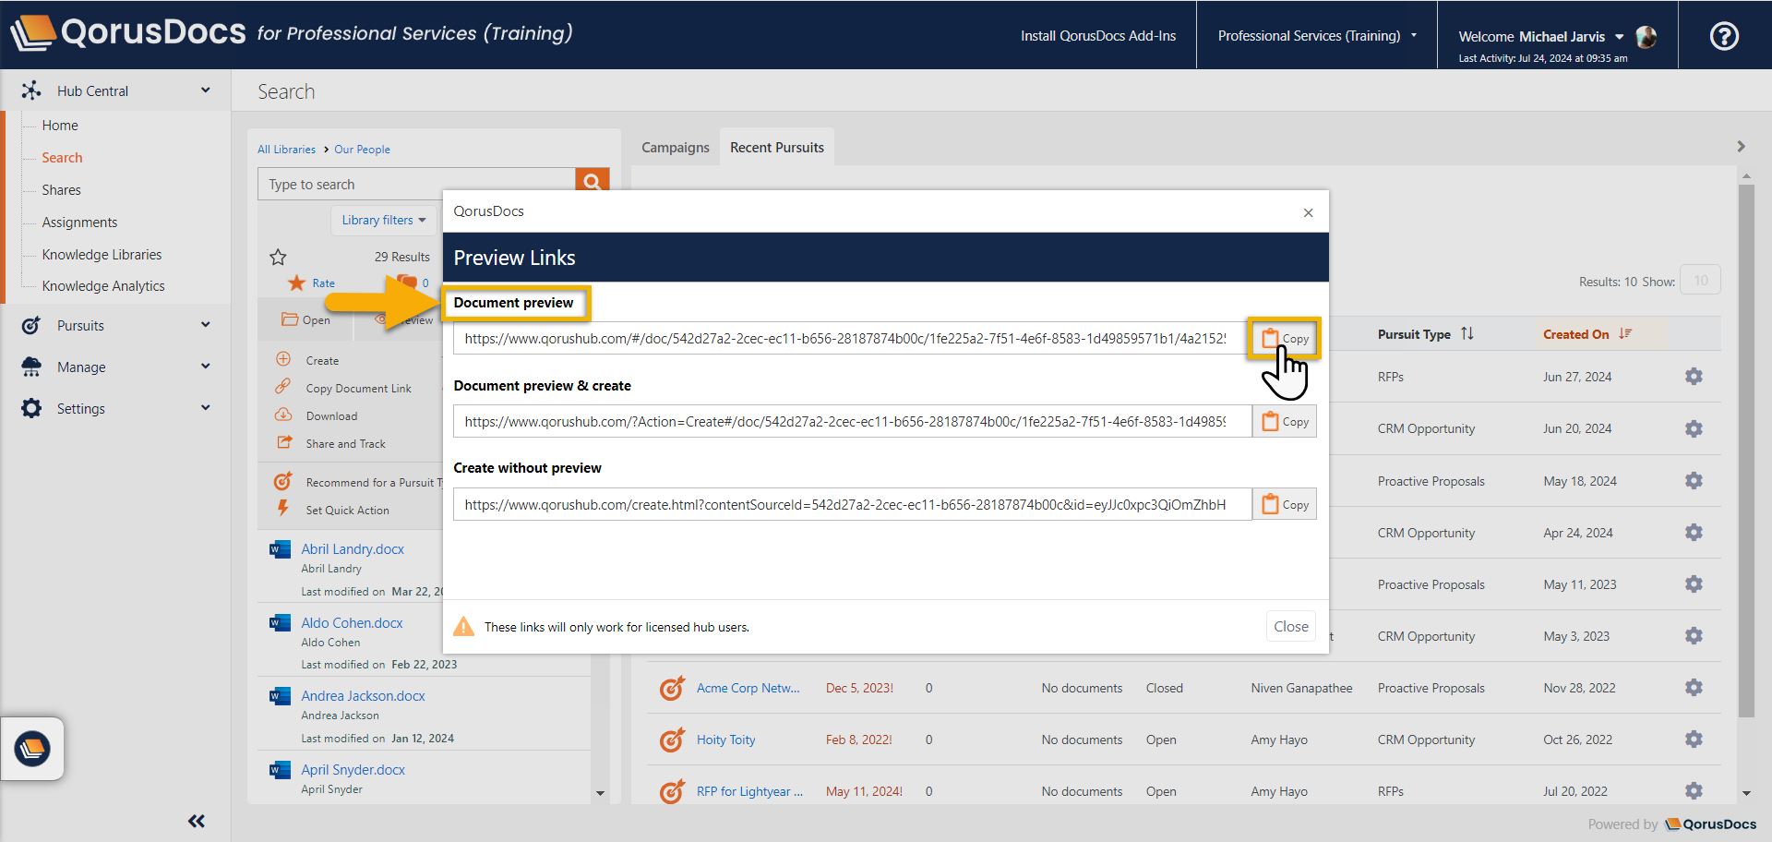Click the Type to search field

416,184
